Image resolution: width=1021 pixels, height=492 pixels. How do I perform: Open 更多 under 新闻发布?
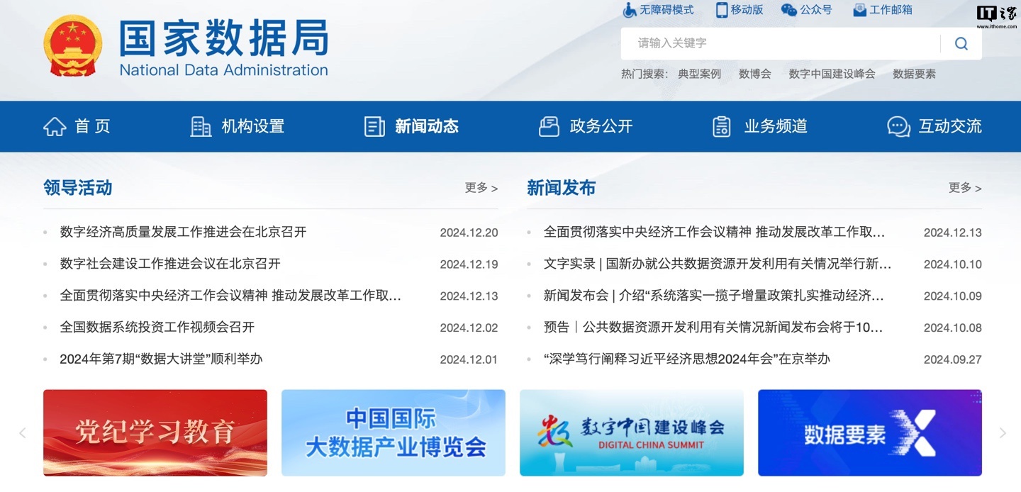[965, 188]
